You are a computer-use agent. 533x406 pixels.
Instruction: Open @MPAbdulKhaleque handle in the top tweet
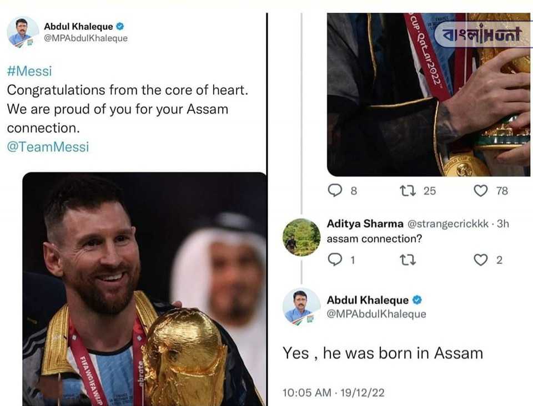[x=86, y=38]
